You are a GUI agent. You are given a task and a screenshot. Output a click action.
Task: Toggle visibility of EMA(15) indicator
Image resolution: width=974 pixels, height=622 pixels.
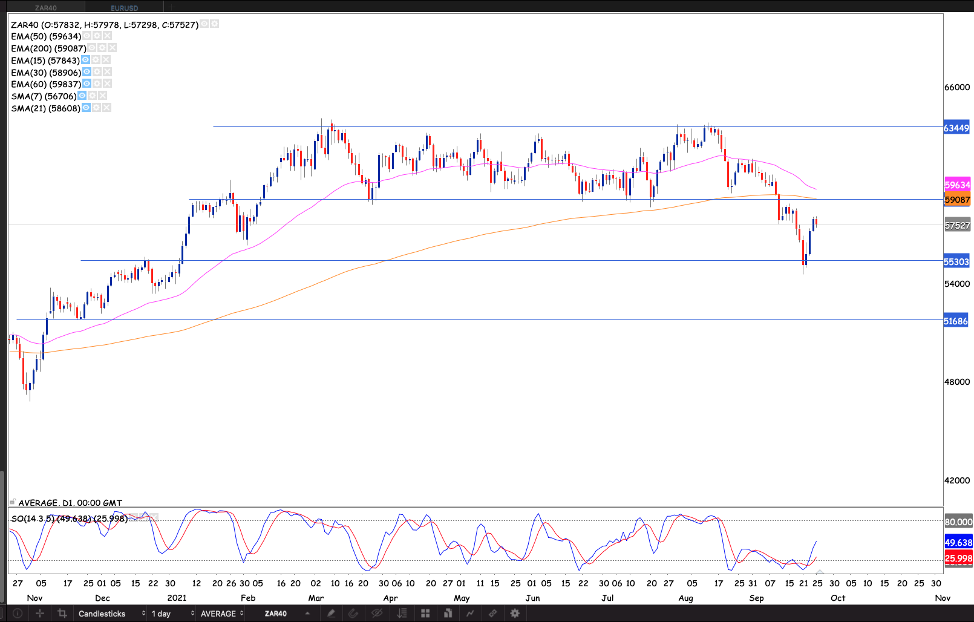(85, 60)
